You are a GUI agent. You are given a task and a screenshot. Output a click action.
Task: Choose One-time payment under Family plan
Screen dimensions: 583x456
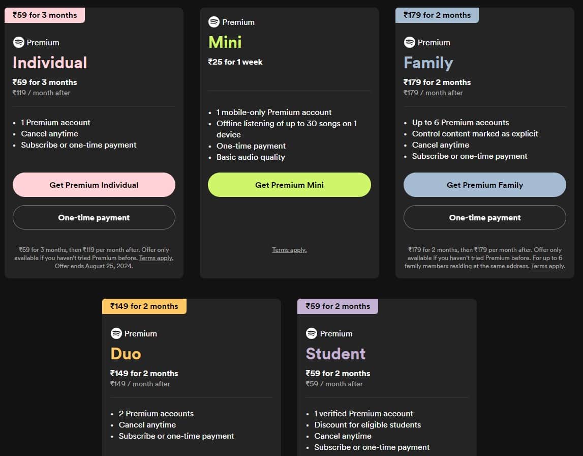(484, 217)
